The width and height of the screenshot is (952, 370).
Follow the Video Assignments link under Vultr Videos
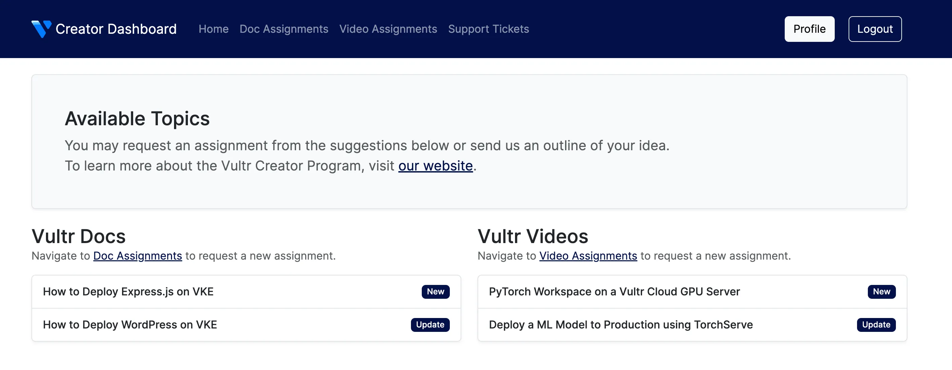point(588,256)
